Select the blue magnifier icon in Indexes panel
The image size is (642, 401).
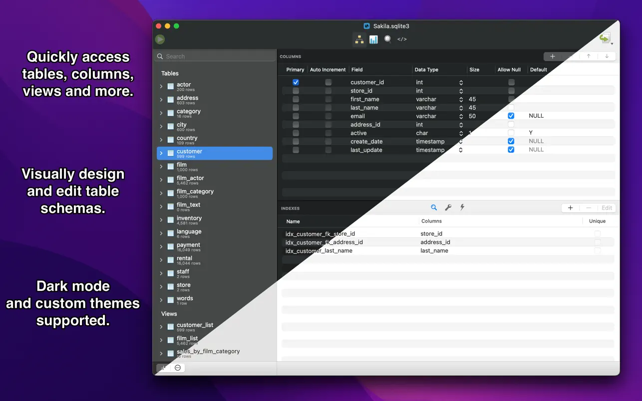point(433,207)
